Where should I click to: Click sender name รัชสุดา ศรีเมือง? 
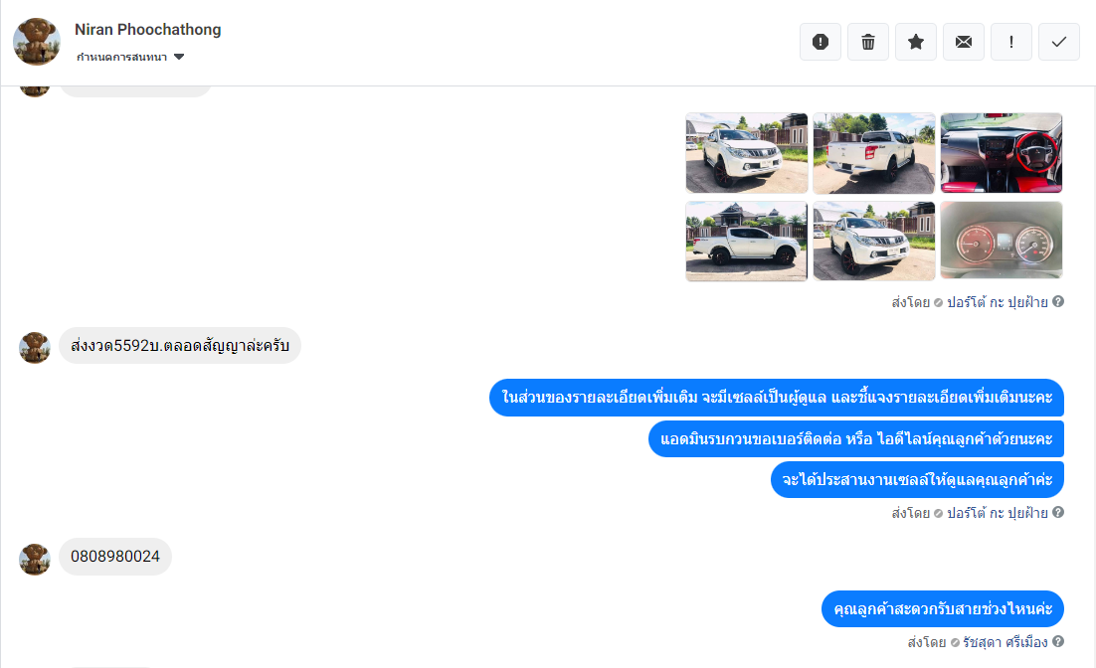point(1005,641)
